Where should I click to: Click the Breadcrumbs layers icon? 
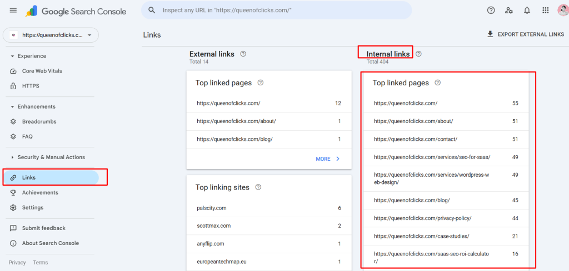click(13, 121)
